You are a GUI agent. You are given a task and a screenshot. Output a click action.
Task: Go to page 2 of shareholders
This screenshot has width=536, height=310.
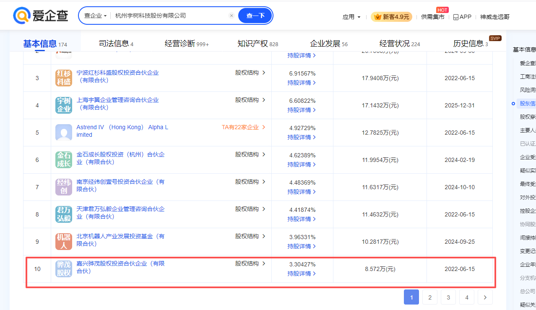(x=430, y=297)
